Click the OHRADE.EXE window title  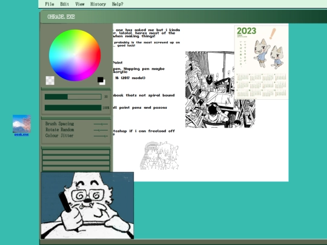tap(61, 17)
